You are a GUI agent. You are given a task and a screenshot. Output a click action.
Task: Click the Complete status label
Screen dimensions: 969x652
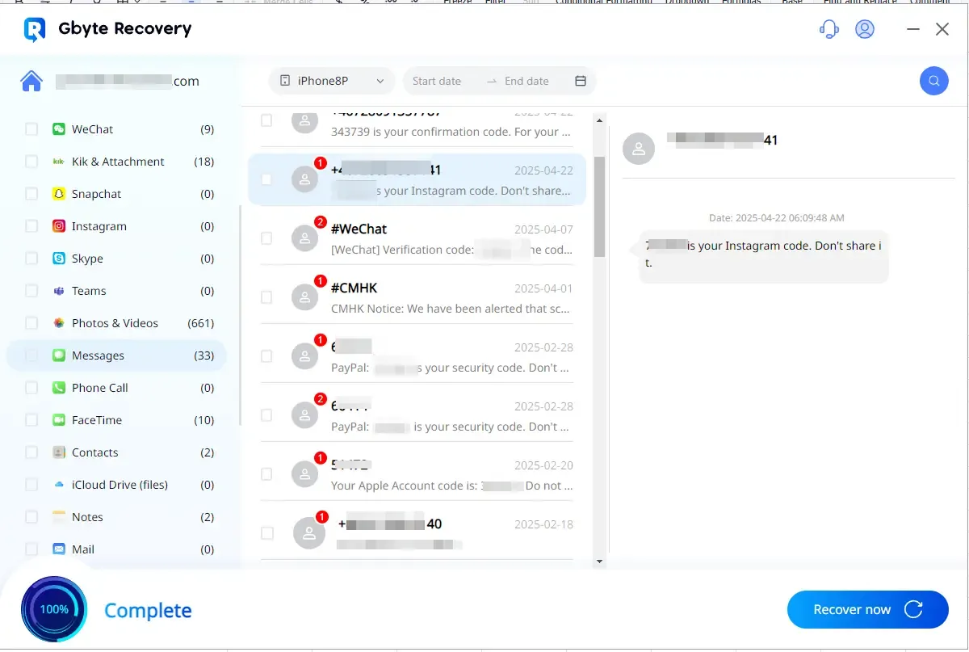click(x=148, y=611)
